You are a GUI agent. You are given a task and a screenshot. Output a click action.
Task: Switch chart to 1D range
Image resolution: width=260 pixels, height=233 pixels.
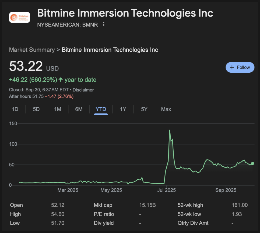[15, 109]
